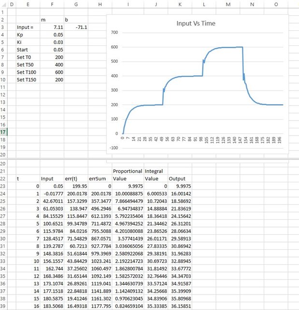
Task: Select the Ki value 0.03
Action: point(52,42)
